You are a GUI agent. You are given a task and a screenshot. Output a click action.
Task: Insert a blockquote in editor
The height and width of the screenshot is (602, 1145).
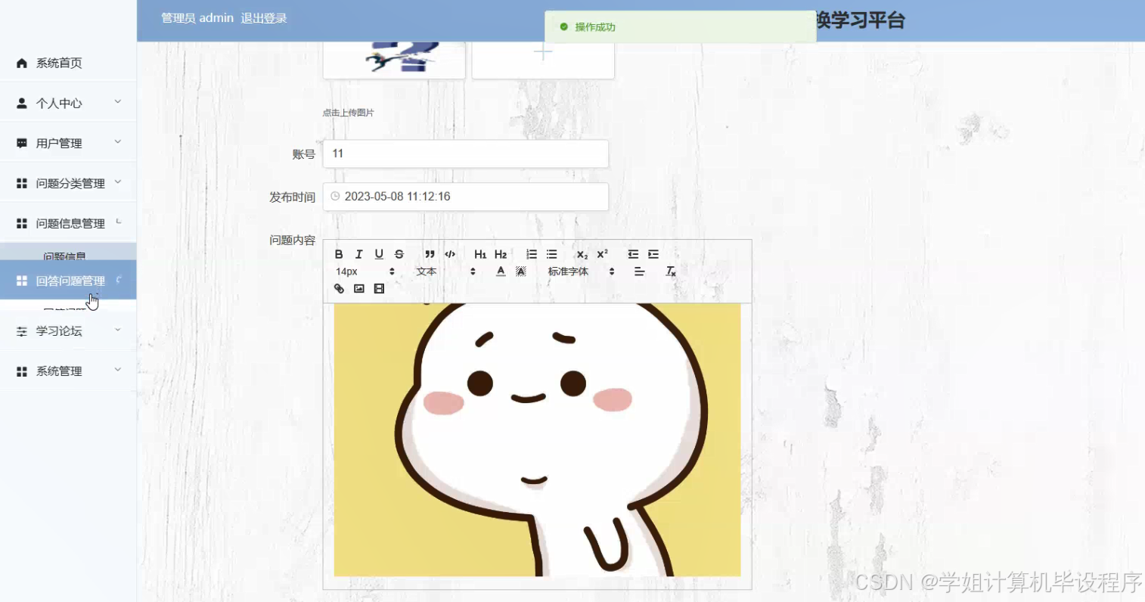(430, 254)
